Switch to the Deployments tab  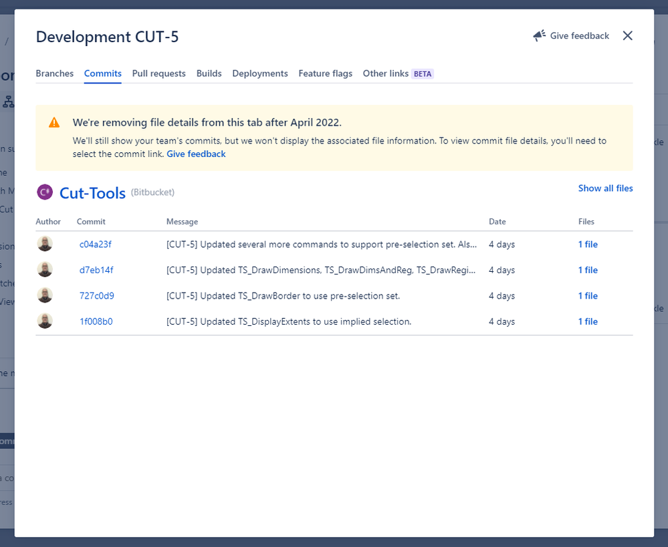[x=260, y=73]
